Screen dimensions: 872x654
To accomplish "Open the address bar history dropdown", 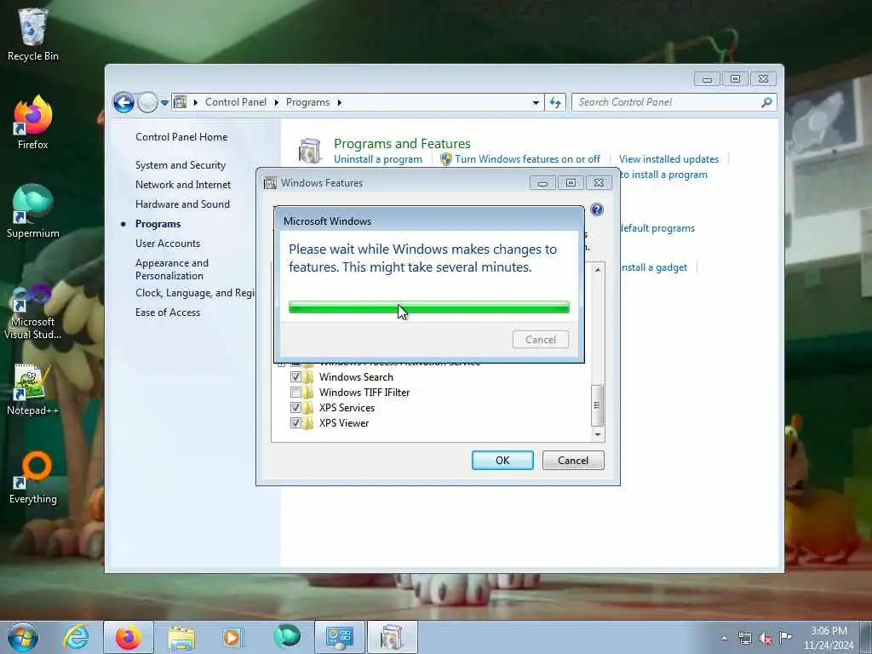I will pyautogui.click(x=536, y=103).
